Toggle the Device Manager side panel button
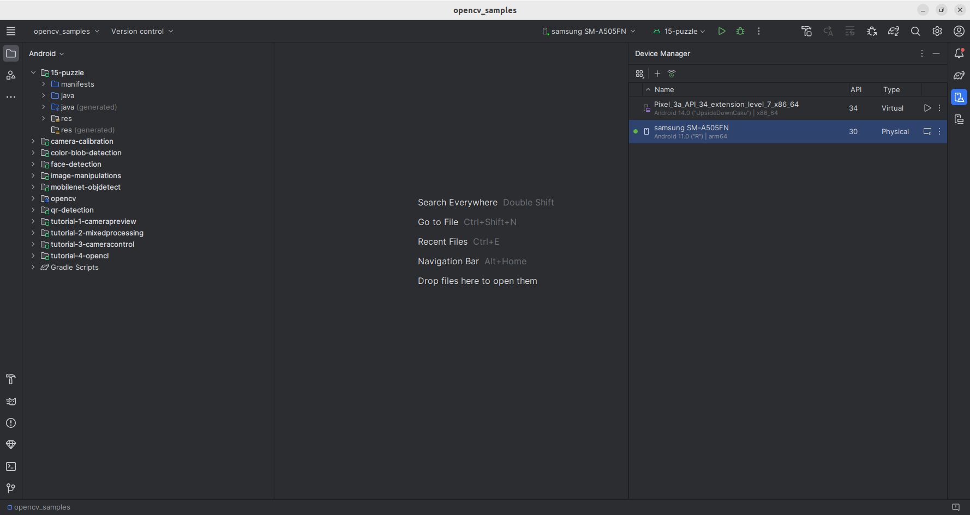This screenshot has height=515, width=970. coord(959,98)
